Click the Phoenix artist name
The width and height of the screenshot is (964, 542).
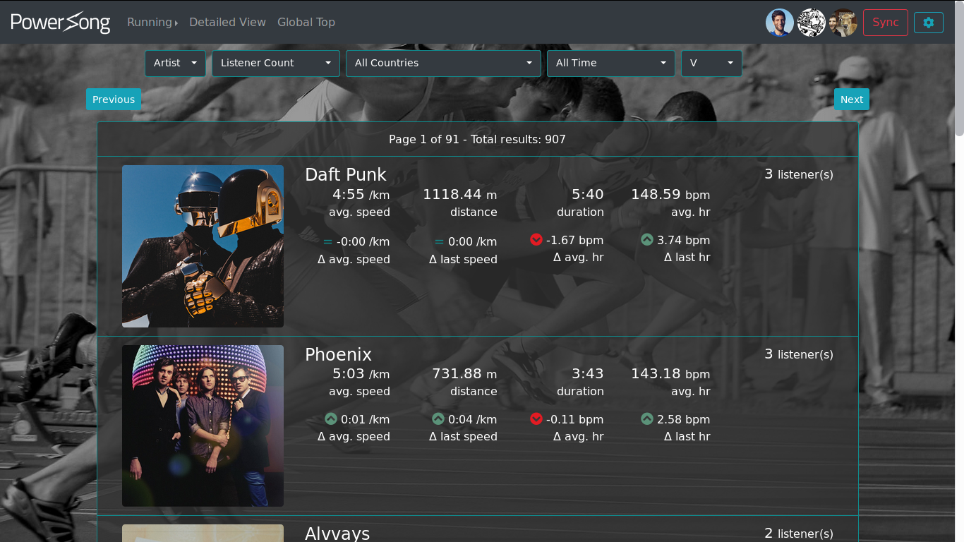click(x=338, y=354)
